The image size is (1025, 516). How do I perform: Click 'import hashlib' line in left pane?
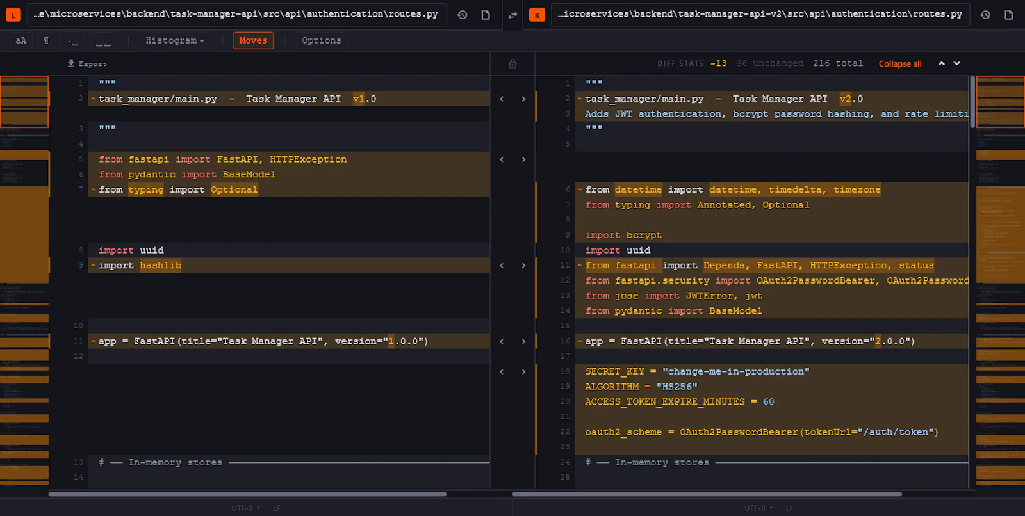(x=289, y=266)
